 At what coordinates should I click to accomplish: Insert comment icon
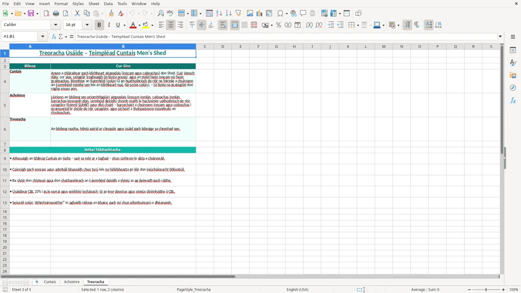click(x=303, y=13)
